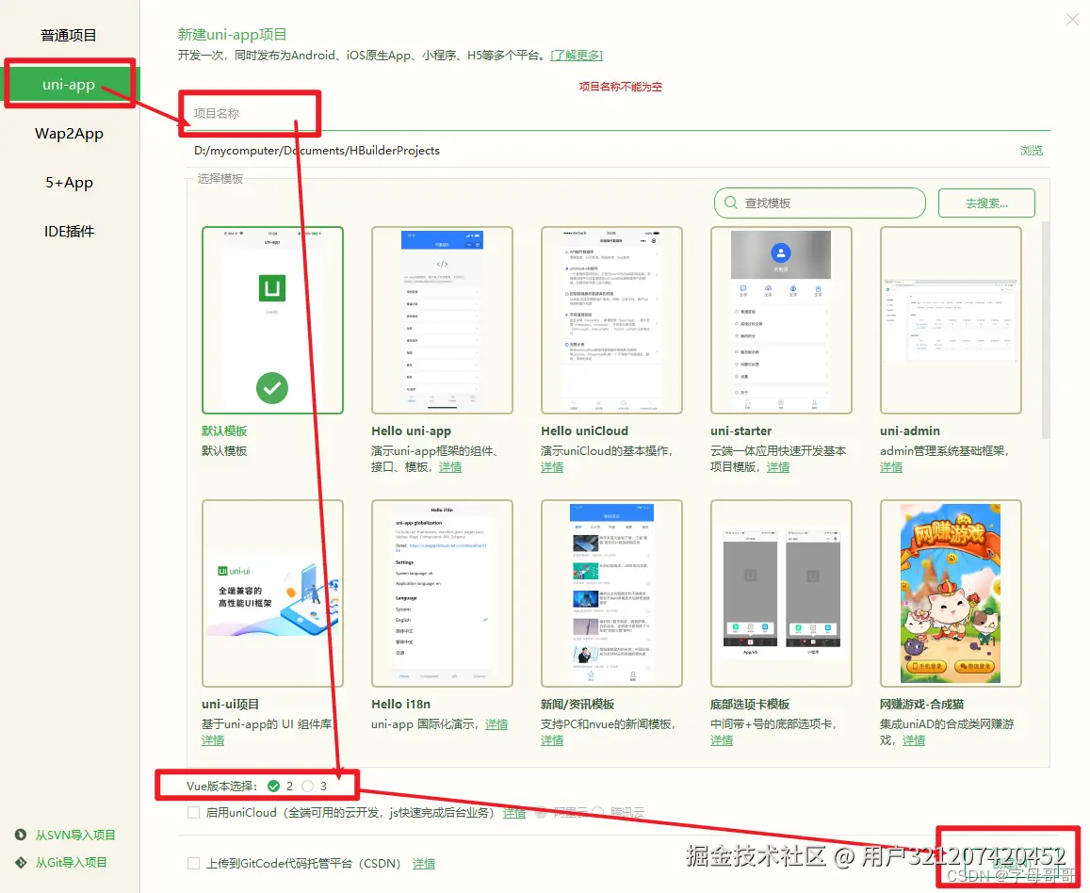Open the Wap2App project type tab
This screenshot has height=893, width=1090.
pyautogui.click(x=69, y=133)
